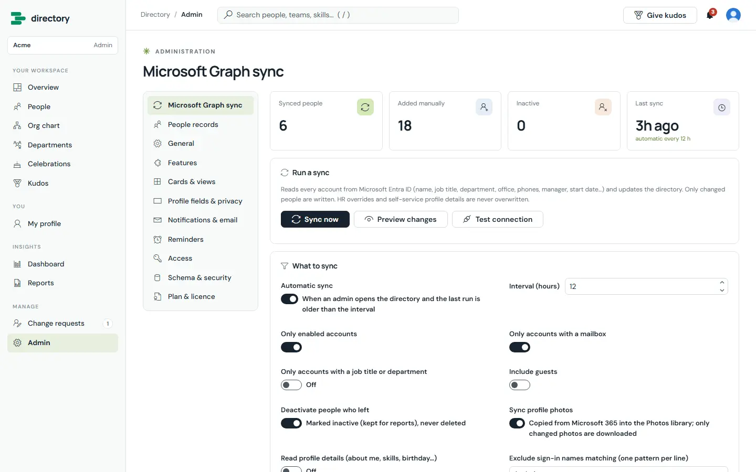Click the 'Run a sync' heading

point(311,173)
